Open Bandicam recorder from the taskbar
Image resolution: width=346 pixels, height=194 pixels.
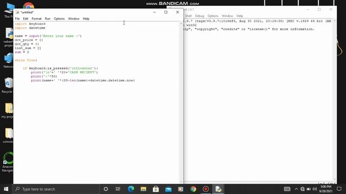(x=205, y=189)
